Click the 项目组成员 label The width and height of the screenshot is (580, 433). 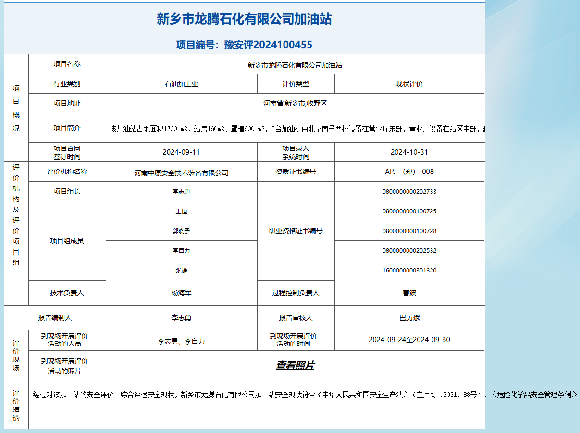pos(67,241)
